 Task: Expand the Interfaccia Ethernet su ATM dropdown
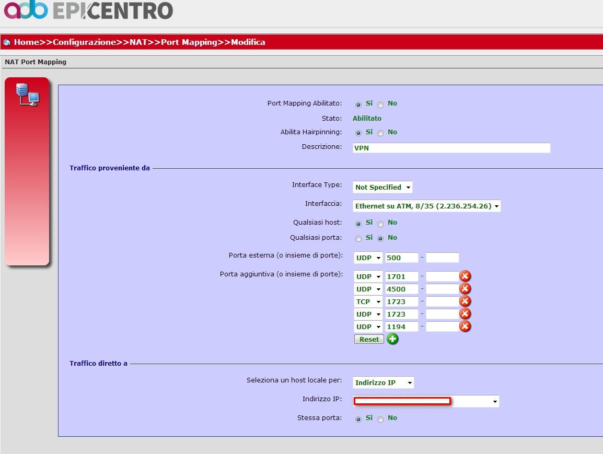[x=427, y=206]
